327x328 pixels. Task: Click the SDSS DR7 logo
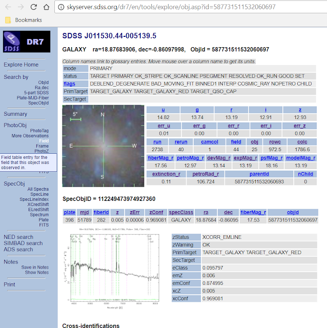[27, 42]
